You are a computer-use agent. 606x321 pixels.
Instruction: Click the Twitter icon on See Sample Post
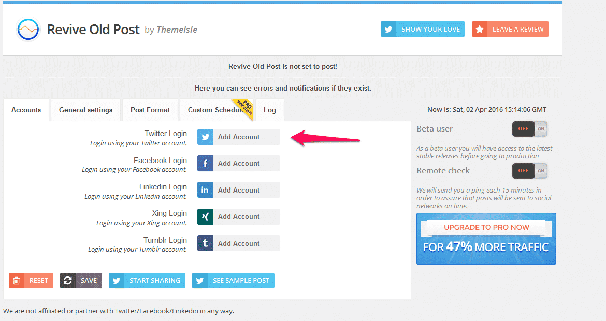(200, 281)
